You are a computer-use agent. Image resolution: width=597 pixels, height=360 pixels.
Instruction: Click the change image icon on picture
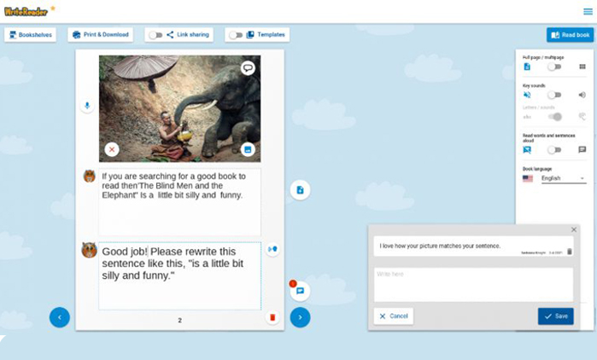pyautogui.click(x=248, y=149)
